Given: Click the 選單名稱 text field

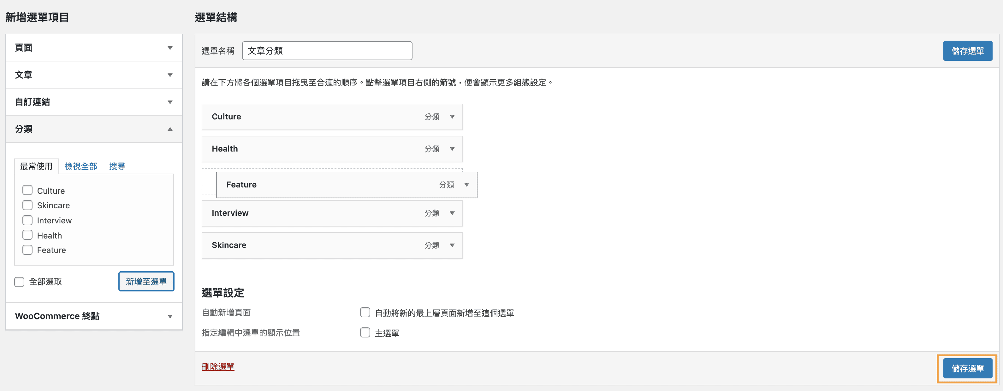Looking at the screenshot, I should (327, 51).
